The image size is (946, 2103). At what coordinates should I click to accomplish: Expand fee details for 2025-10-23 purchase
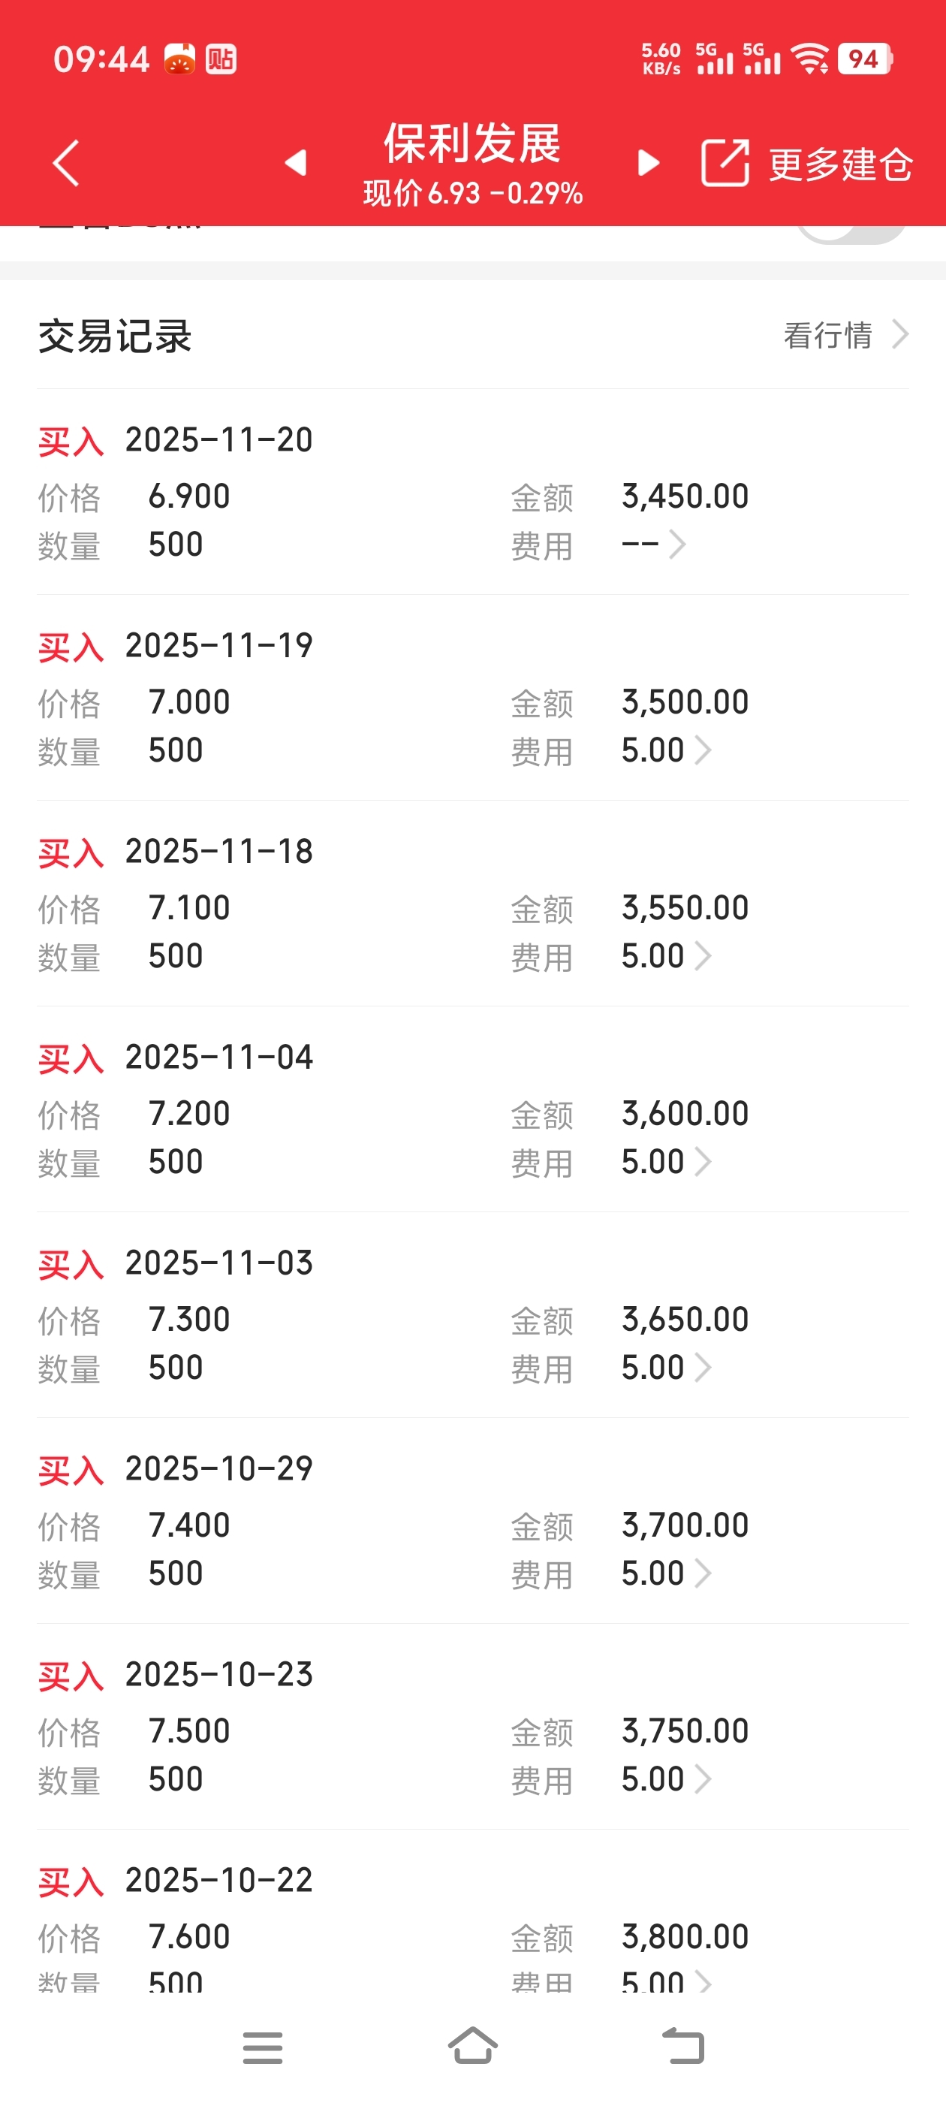702,1779
